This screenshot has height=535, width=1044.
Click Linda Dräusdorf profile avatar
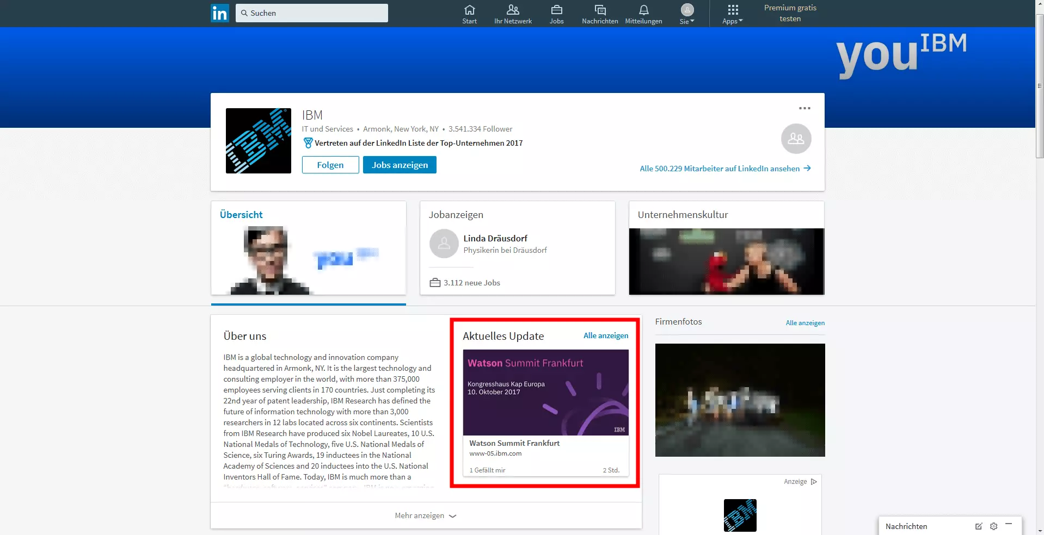[444, 244]
